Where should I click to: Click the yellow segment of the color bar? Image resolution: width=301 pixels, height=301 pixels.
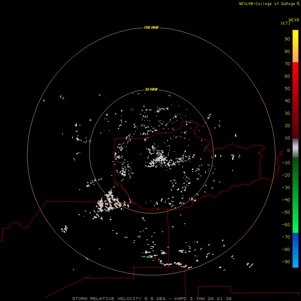[295, 46]
